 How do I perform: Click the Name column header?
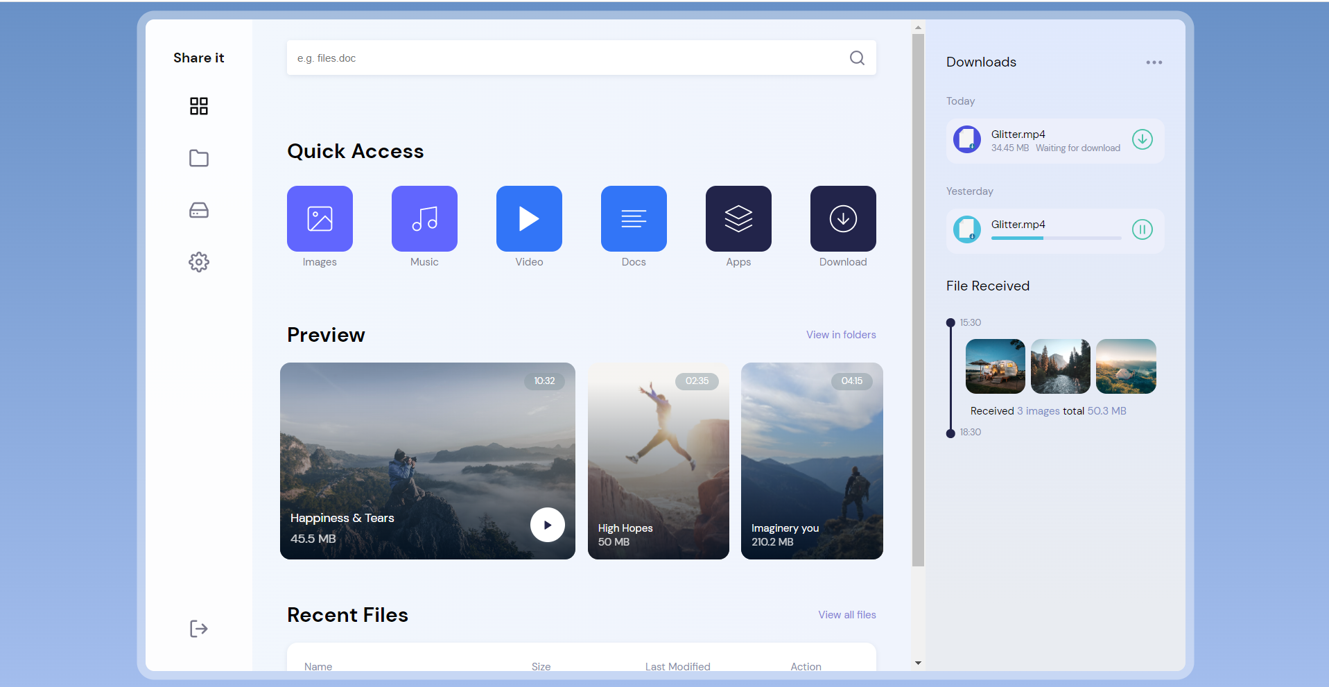318,667
